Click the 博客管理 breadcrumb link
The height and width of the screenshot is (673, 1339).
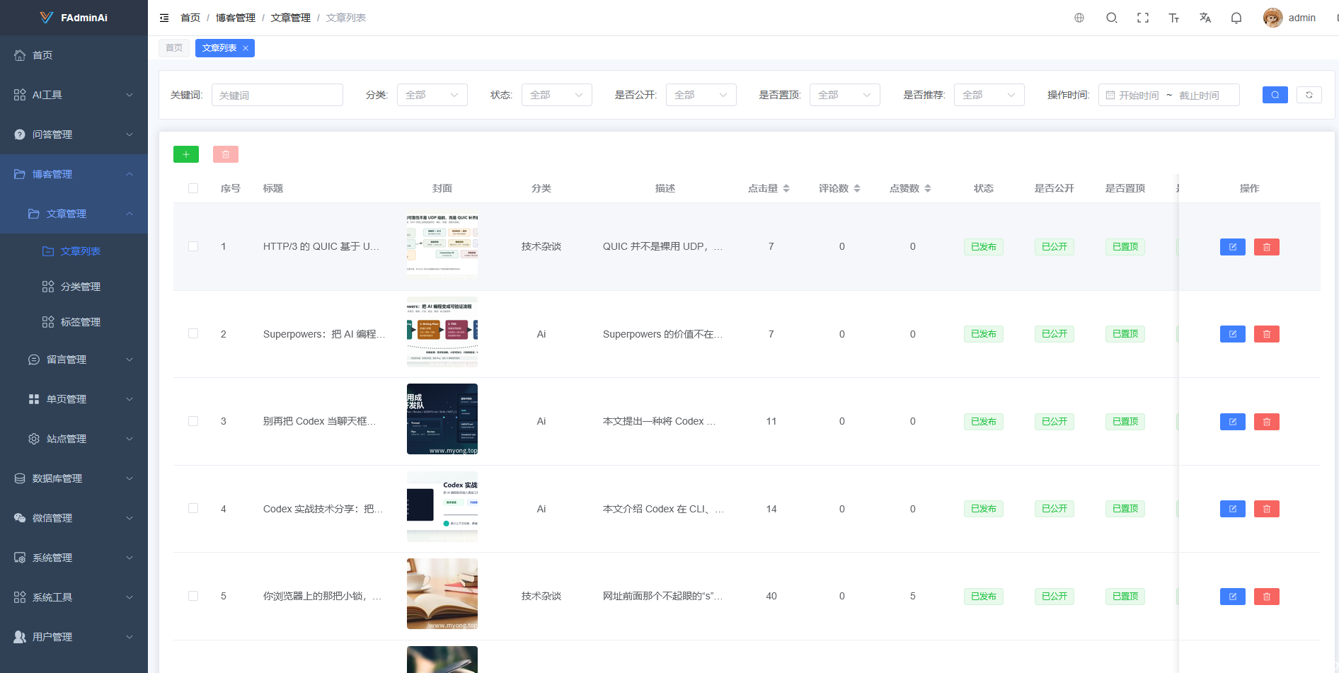coord(236,18)
